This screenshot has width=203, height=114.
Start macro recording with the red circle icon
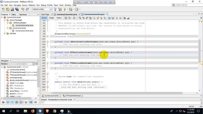117,18
